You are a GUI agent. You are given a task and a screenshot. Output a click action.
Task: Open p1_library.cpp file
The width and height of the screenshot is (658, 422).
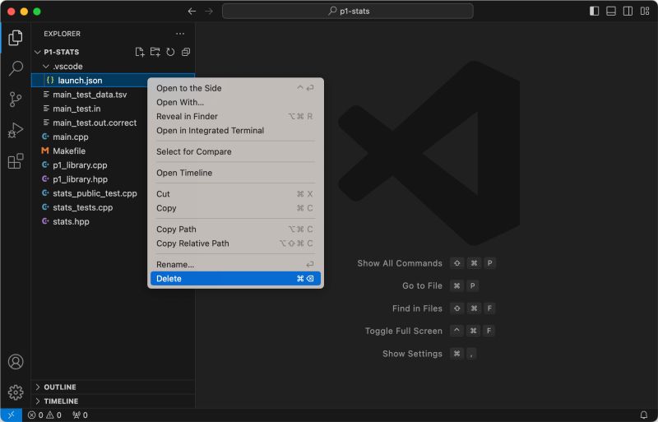pos(80,165)
